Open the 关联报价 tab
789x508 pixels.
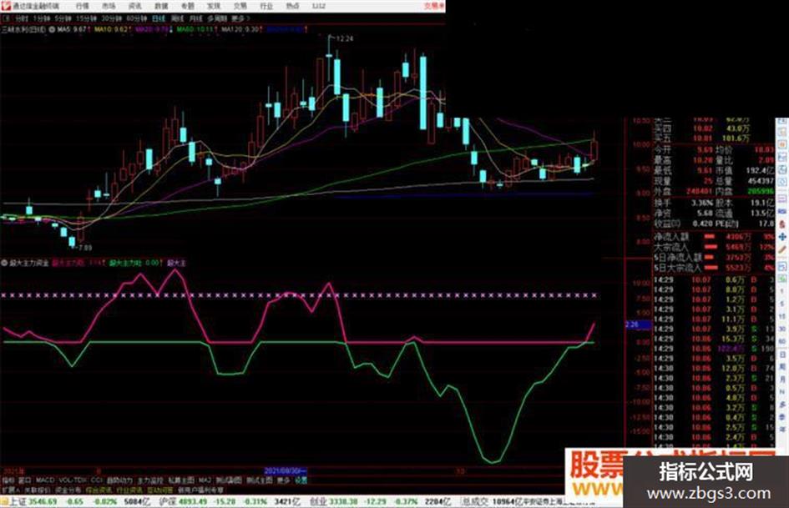[38, 490]
